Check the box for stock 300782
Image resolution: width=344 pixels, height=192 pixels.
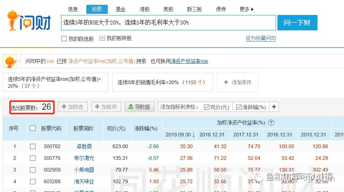[33, 146]
